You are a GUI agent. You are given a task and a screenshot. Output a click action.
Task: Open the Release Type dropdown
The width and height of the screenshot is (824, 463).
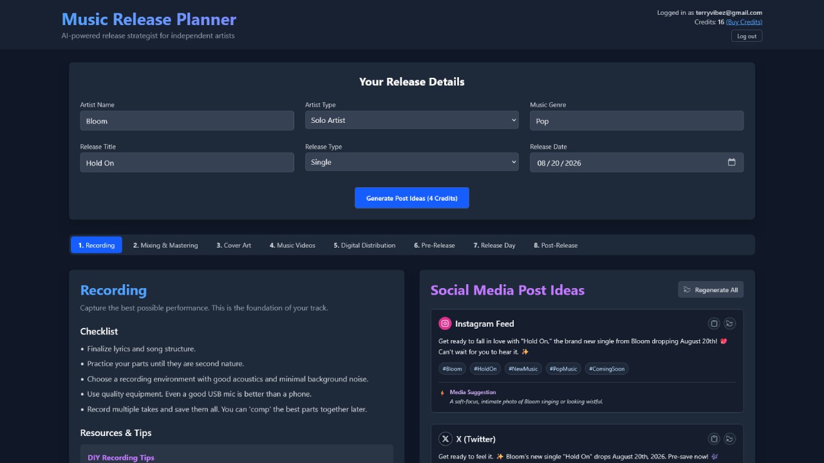coord(411,162)
